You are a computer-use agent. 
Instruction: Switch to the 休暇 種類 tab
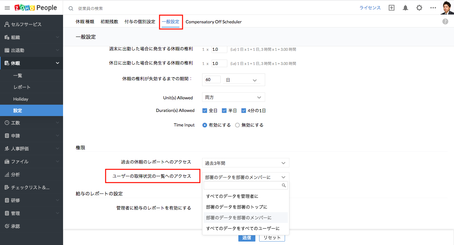coord(85,22)
